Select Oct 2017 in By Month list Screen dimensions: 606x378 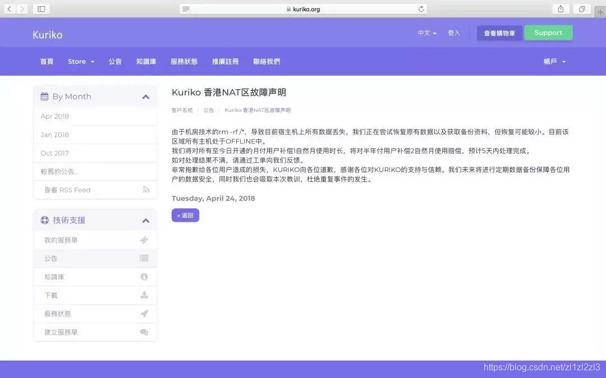click(x=95, y=153)
